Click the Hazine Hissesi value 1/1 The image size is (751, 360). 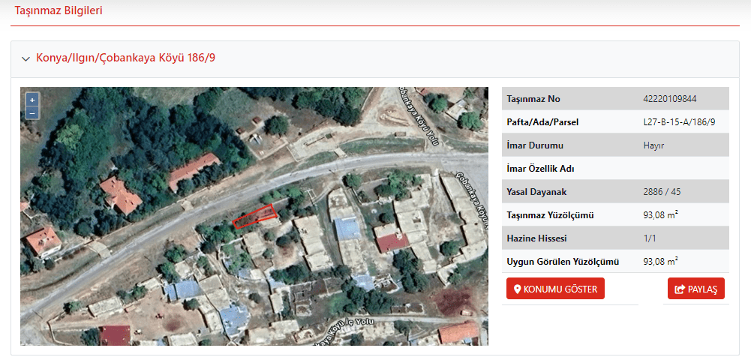(x=650, y=238)
